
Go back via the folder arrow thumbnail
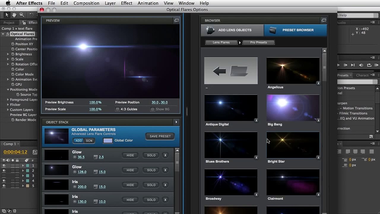pos(231,71)
